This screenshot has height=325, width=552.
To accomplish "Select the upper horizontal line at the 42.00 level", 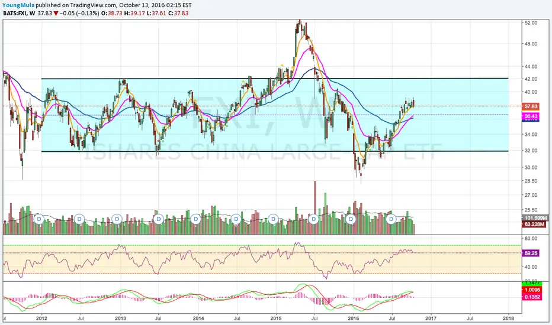I will pos(275,79).
